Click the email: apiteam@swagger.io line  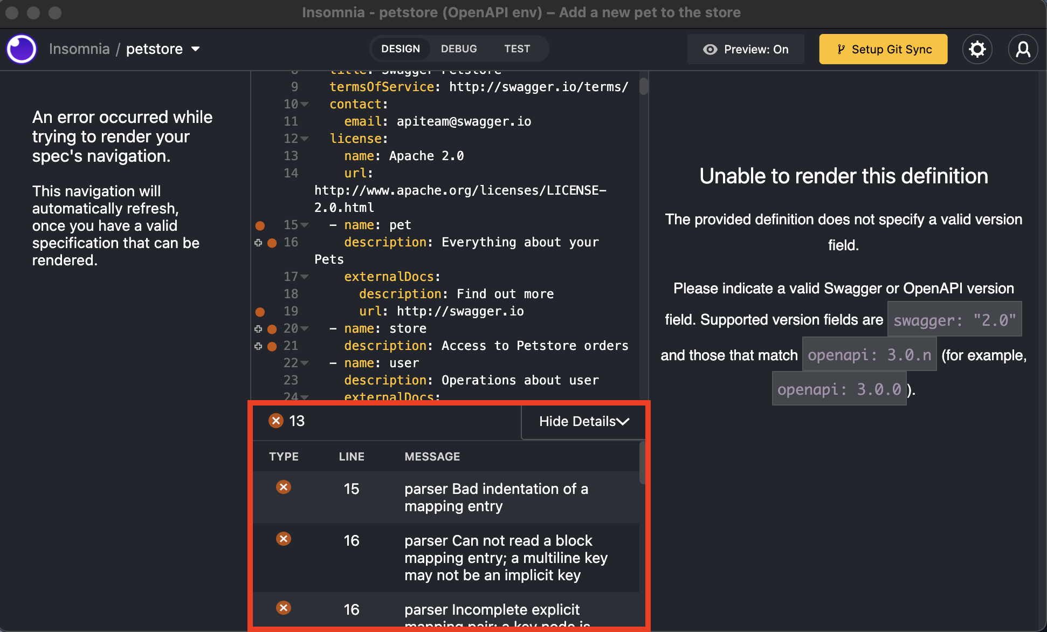438,121
